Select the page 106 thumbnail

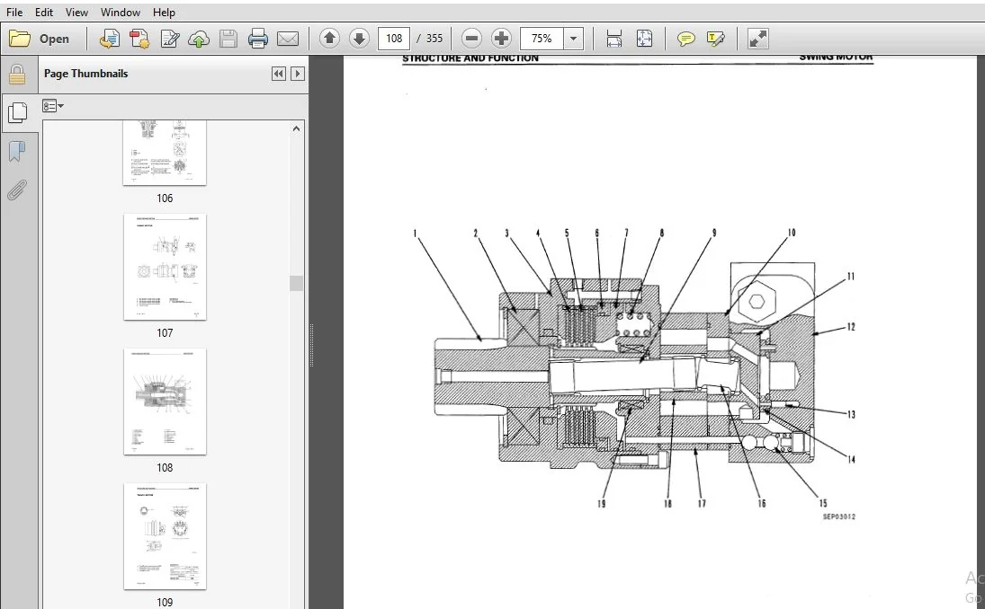pos(165,153)
